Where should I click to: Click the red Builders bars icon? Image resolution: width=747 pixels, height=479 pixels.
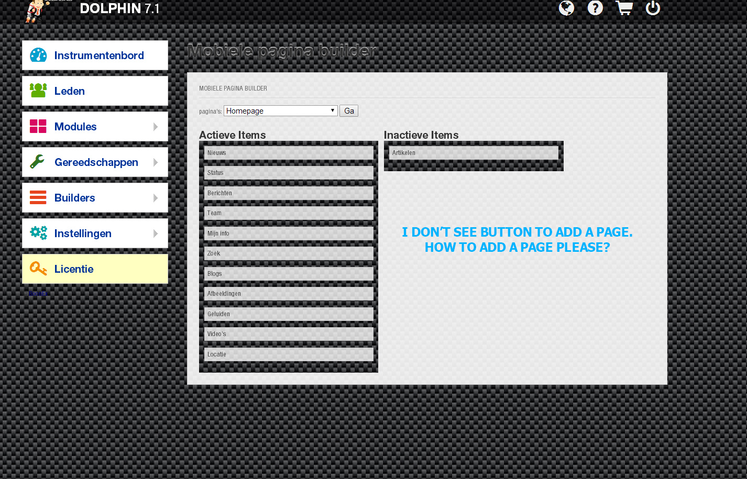(38, 197)
